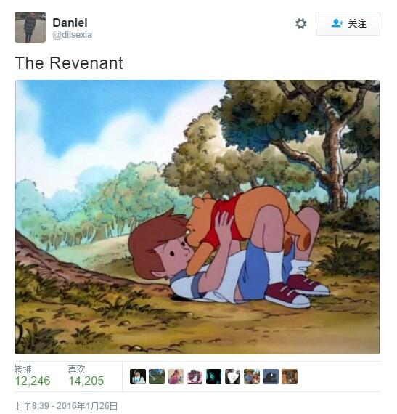Click the person-plus icon in follow button

[337, 23]
